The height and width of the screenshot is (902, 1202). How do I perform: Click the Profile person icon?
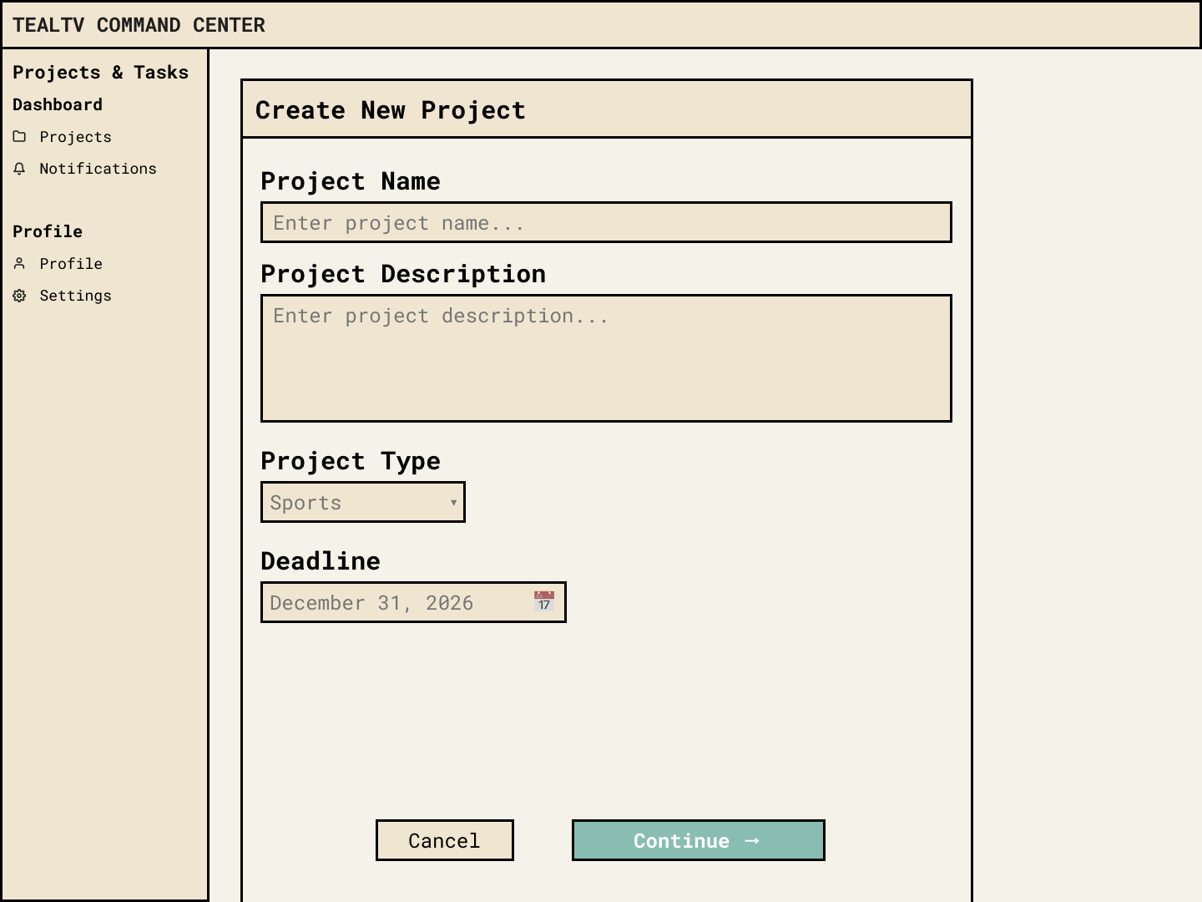point(19,264)
